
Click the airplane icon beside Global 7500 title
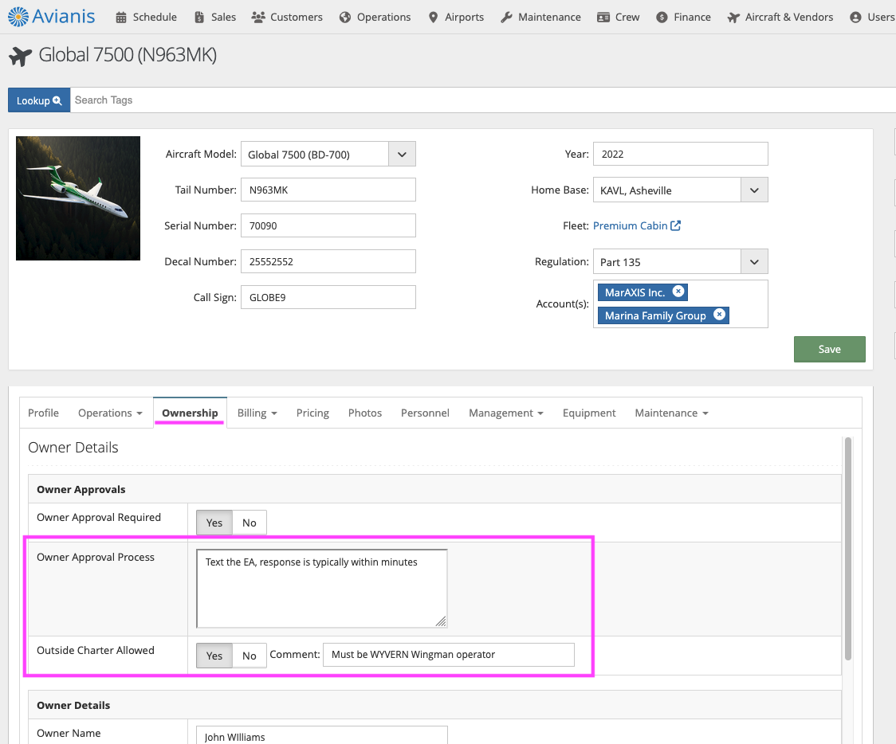click(21, 56)
